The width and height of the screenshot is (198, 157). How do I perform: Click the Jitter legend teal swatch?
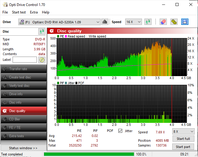[66, 83]
